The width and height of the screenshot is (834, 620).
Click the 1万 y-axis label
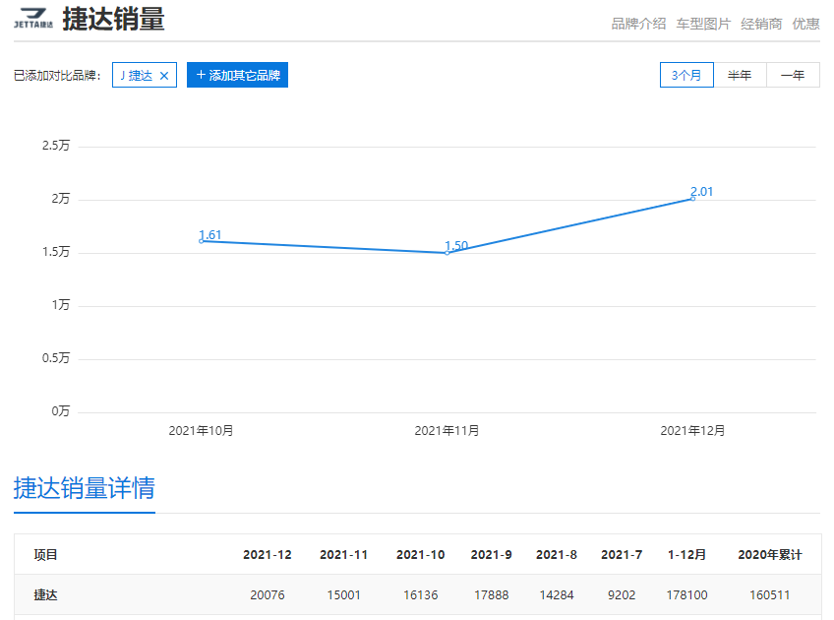pyautogui.click(x=61, y=305)
